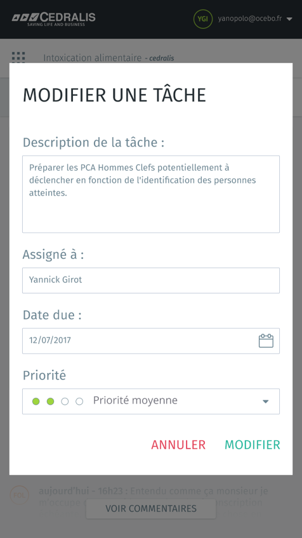Click the second green priority dot
302x538 pixels.
(51, 401)
